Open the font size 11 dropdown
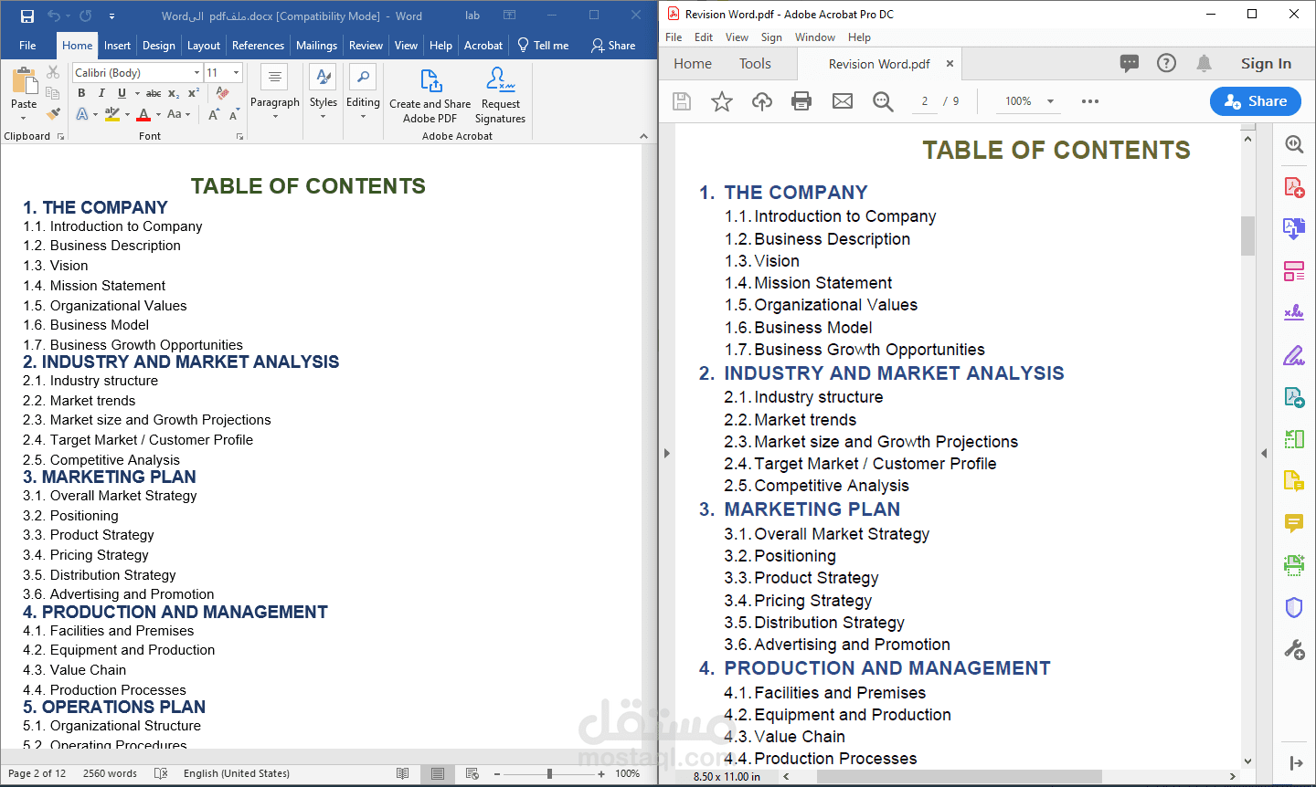The width and height of the screenshot is (1316, 787). tap(236, 72)
